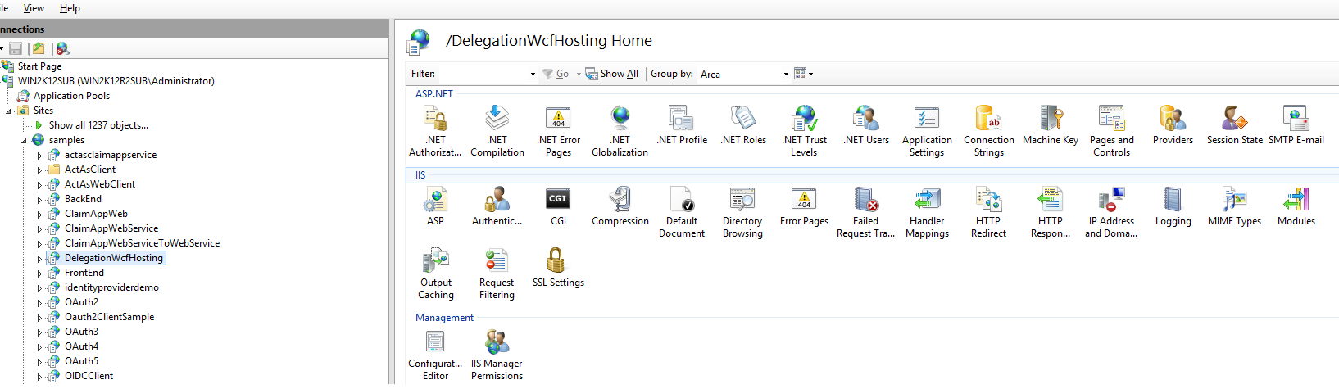
Task: Open HTTP Redirect feature
Action: [989, 211]
